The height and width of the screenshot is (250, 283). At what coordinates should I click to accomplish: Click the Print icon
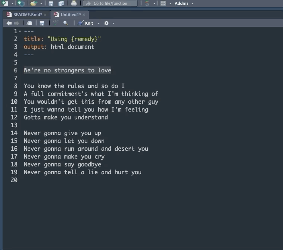pos(74,3)
